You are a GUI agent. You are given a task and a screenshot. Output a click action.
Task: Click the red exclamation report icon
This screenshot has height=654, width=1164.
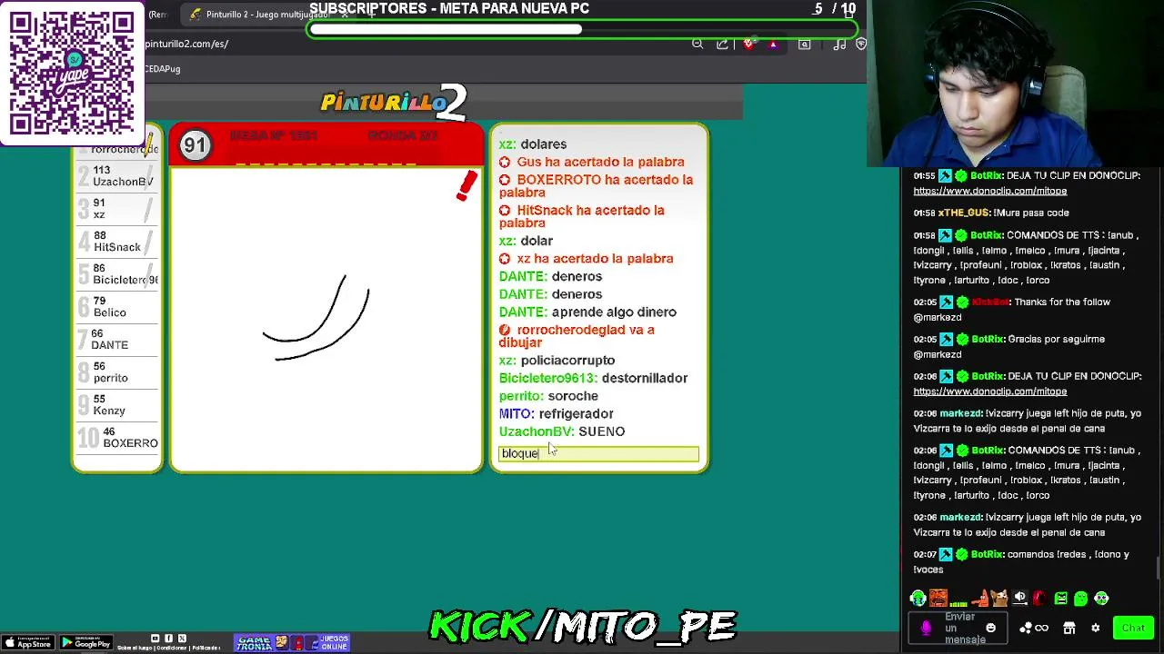point(467,186)
